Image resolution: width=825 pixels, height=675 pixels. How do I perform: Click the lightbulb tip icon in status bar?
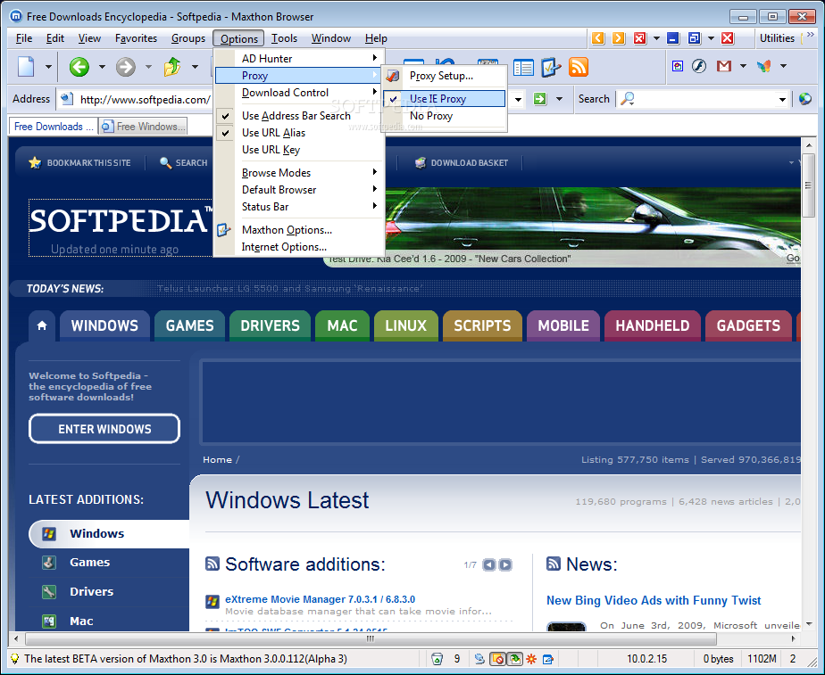(14, 659)
